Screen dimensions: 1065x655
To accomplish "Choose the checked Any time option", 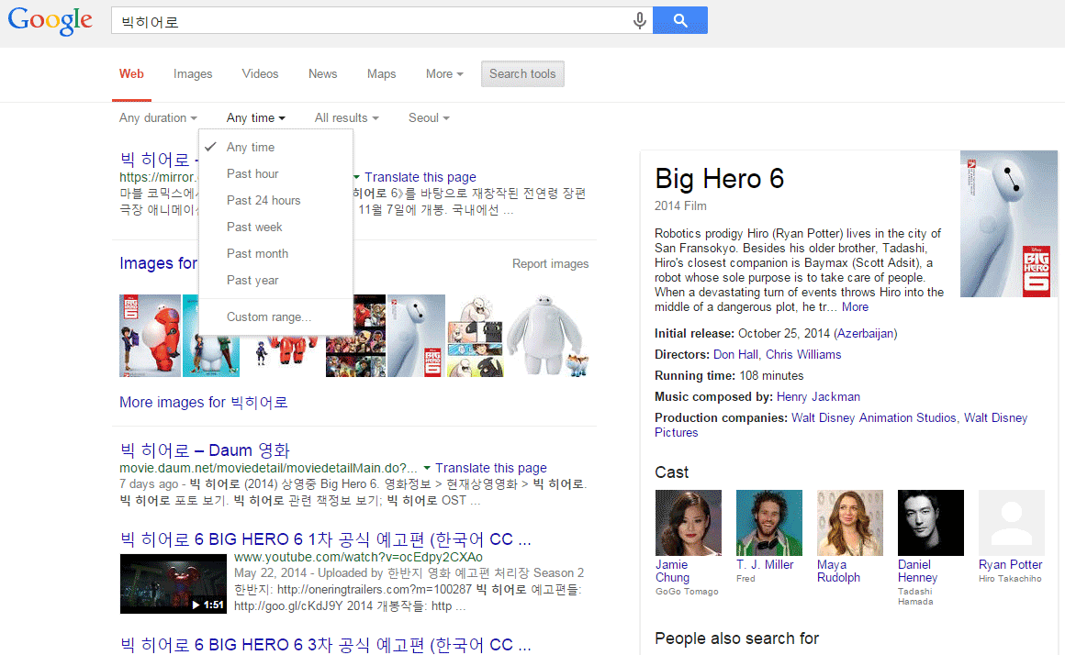I will (x=275, y=148).
